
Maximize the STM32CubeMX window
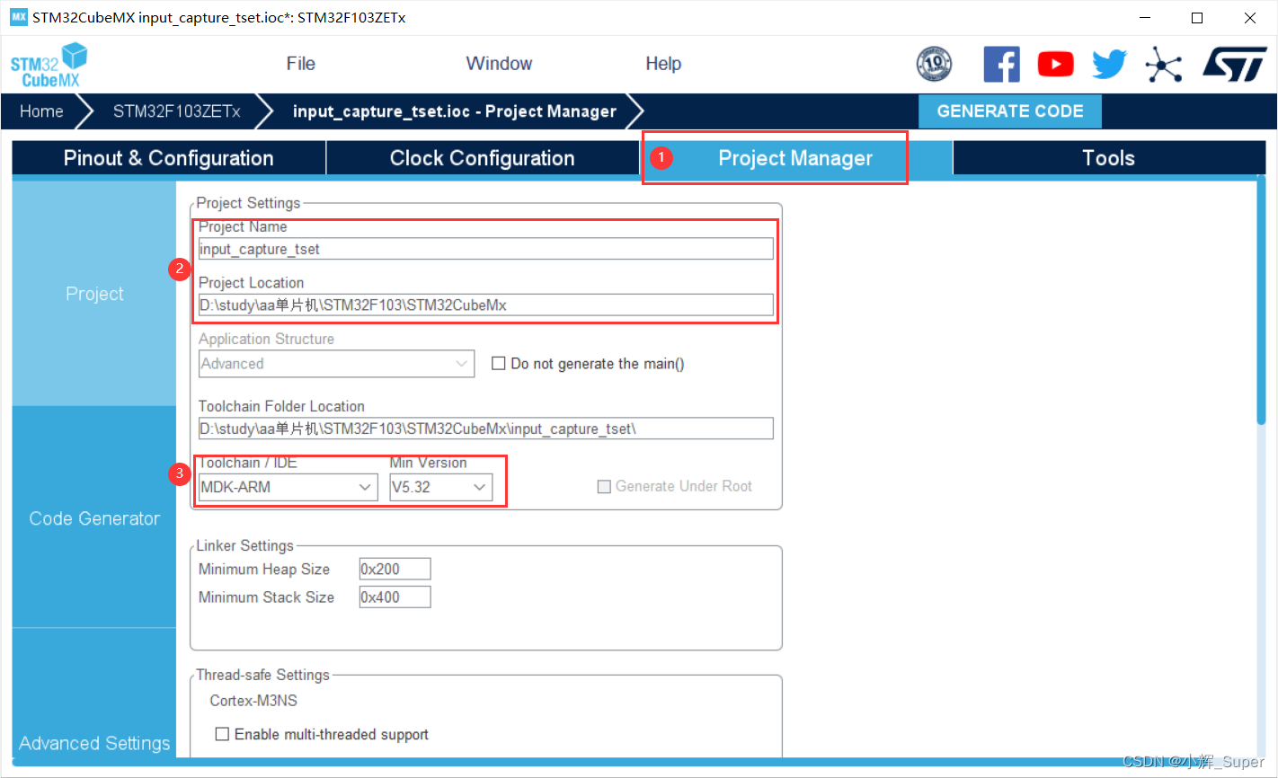pos(1196,17)
